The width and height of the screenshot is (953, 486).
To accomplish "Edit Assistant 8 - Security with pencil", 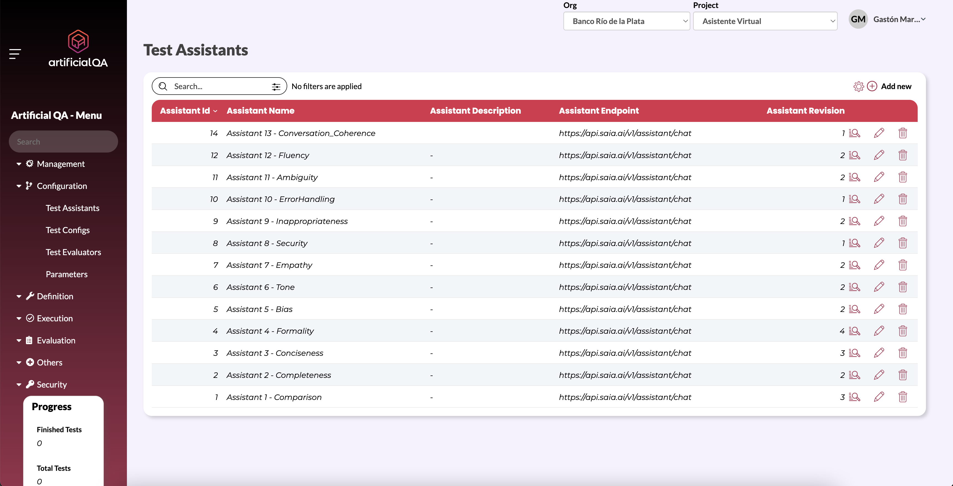I will click(879, 243).
